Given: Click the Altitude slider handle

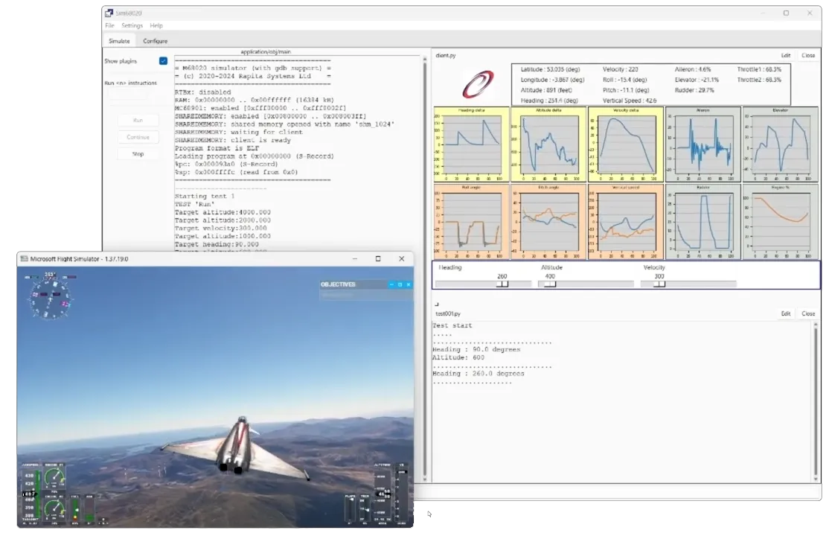Looking at the screenshot, I should click(550, 284).
